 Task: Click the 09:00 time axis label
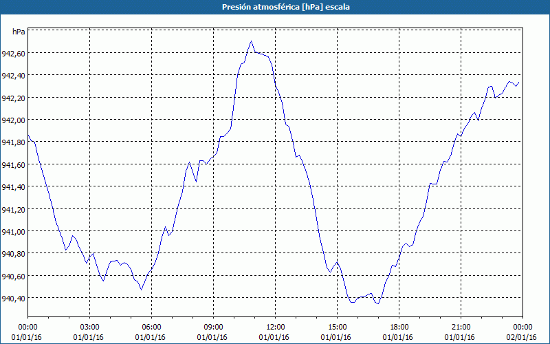tap(213, 327)
